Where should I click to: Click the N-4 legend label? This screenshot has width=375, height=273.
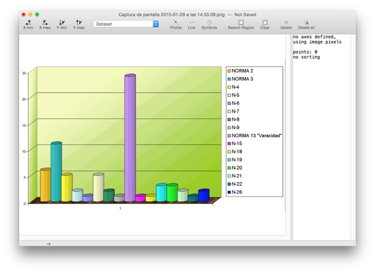235,87
